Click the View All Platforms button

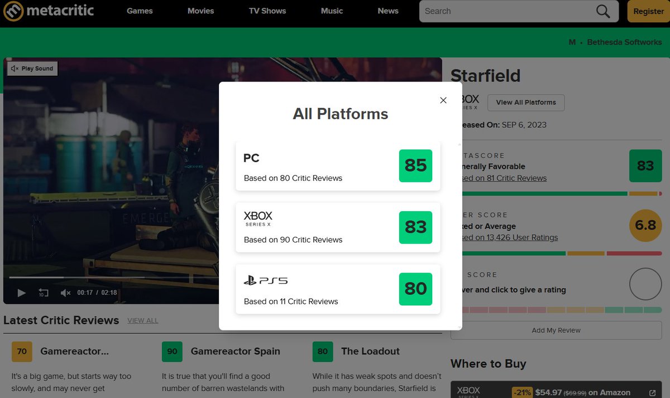[x=525, y=103]
